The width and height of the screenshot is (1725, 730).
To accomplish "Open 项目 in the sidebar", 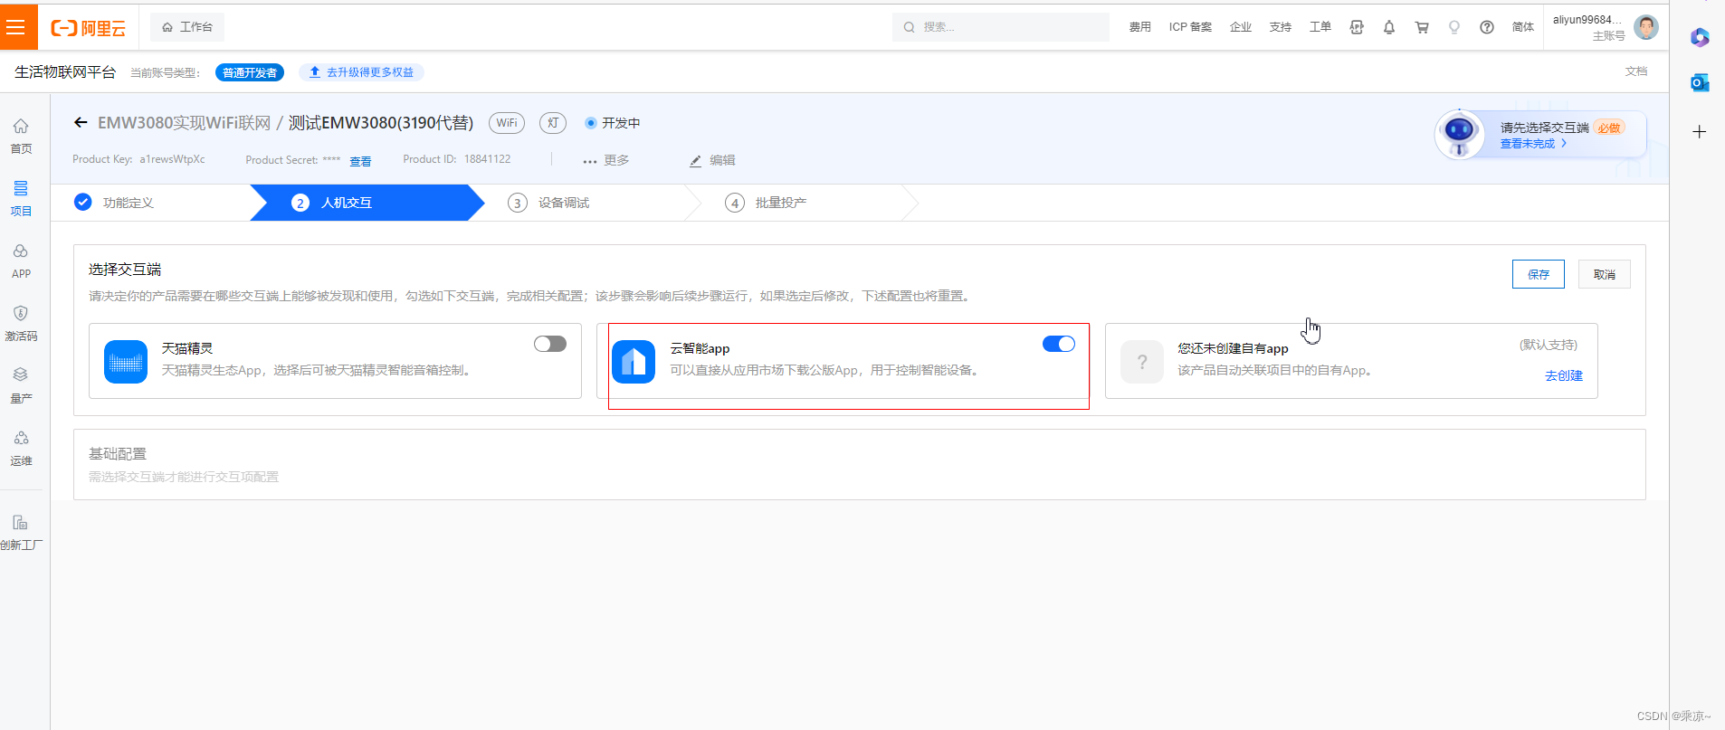I will [21, 199].
